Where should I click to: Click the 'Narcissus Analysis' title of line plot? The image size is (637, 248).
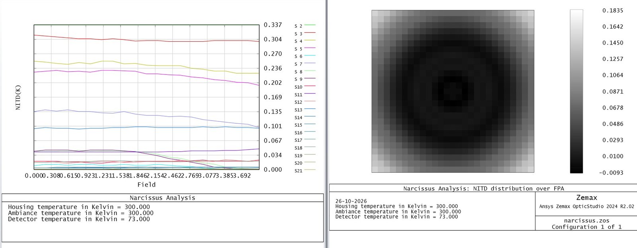[x=162, y=198]
